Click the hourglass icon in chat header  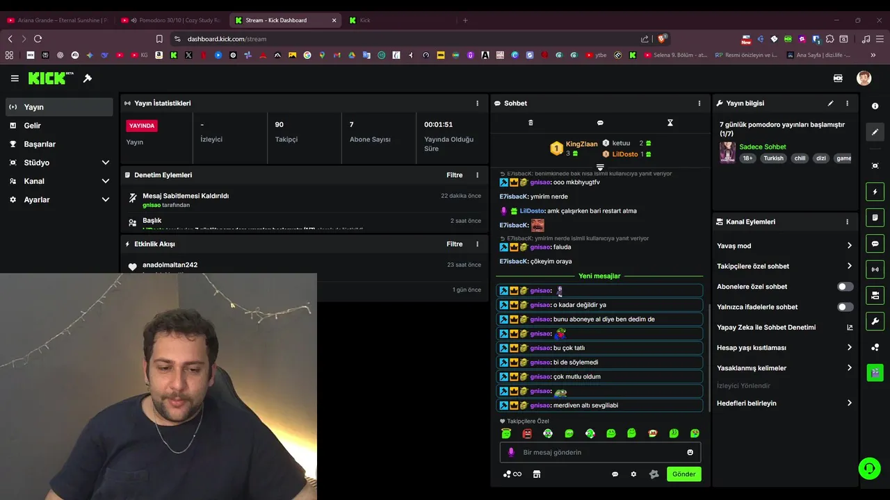(670, 123)
